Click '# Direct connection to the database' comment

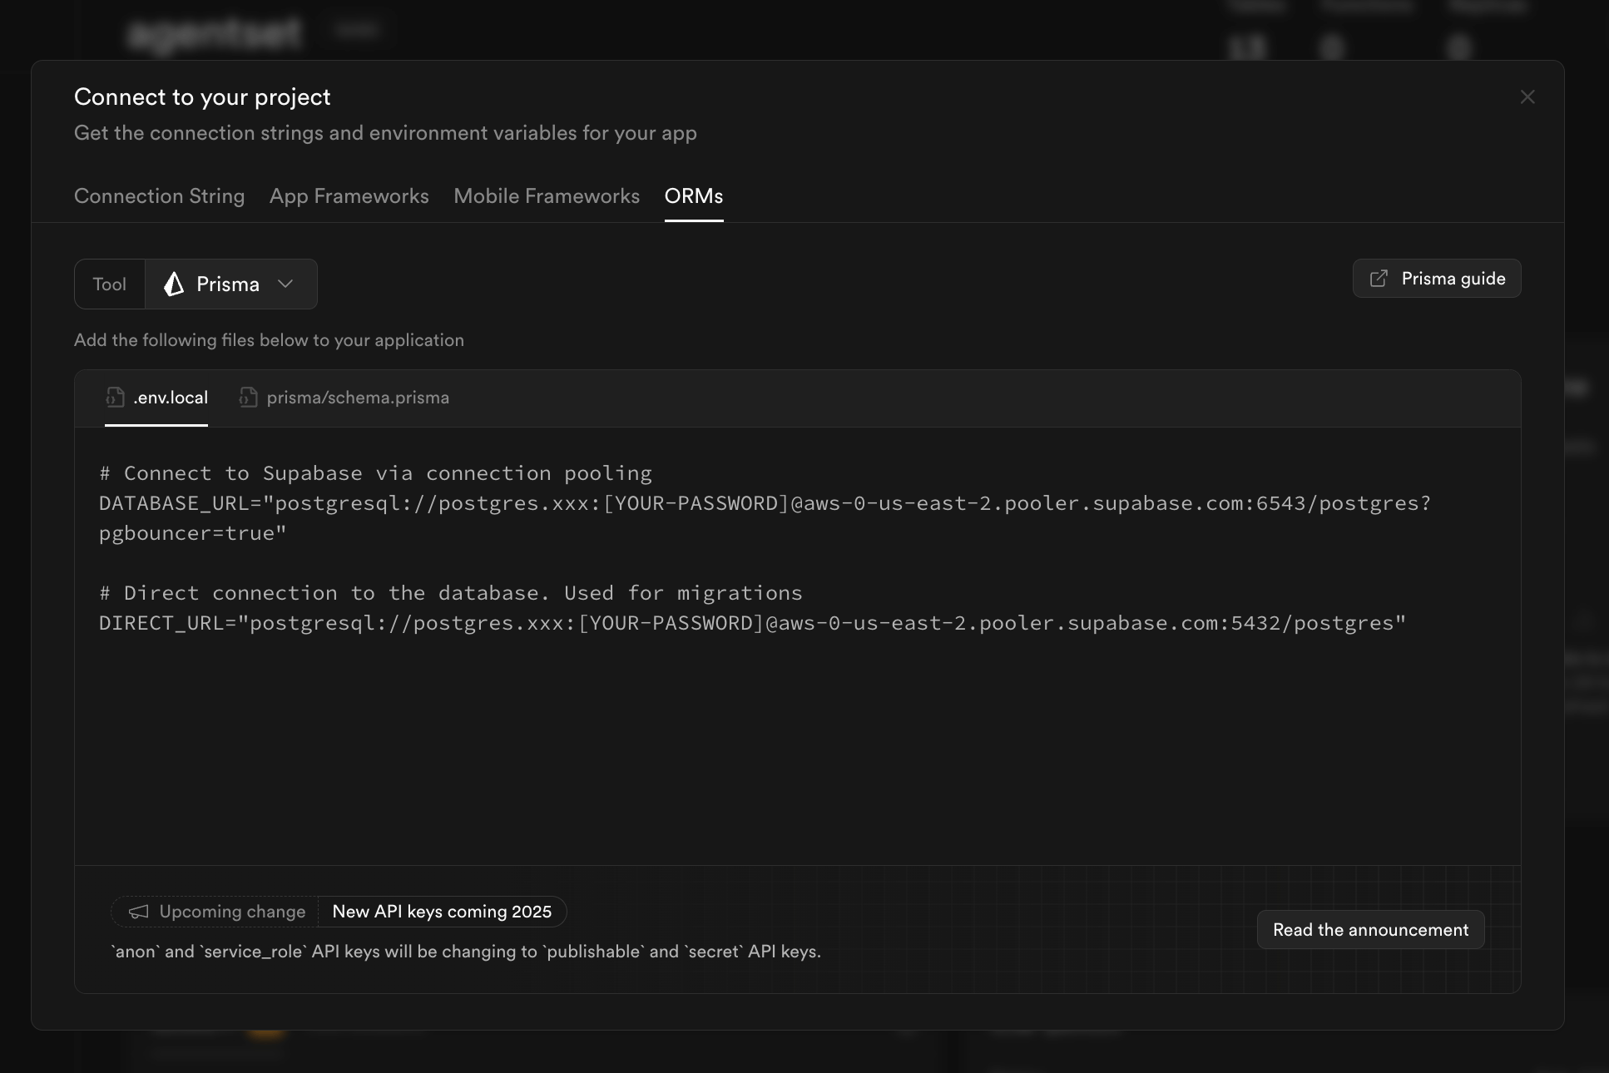point(450,593)
